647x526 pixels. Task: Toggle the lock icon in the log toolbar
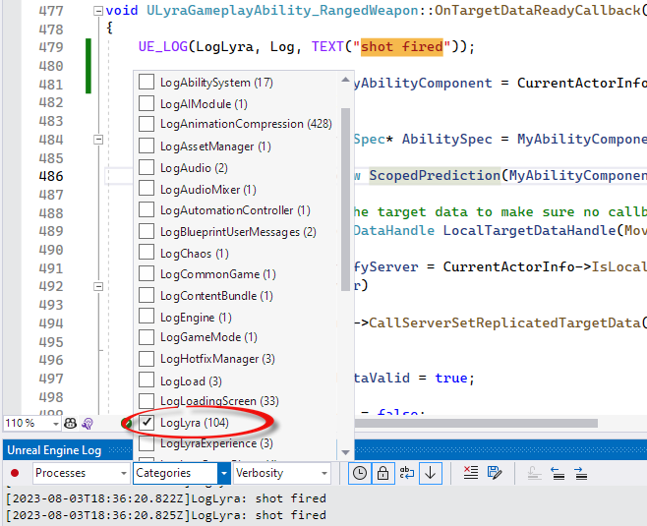(382, 473)
